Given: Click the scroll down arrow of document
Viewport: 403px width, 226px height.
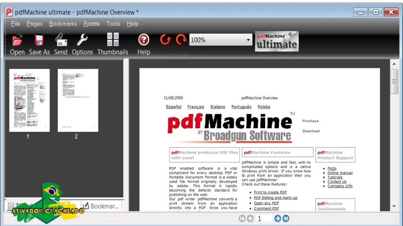Looking at the screenshot, I should (394, 206).
